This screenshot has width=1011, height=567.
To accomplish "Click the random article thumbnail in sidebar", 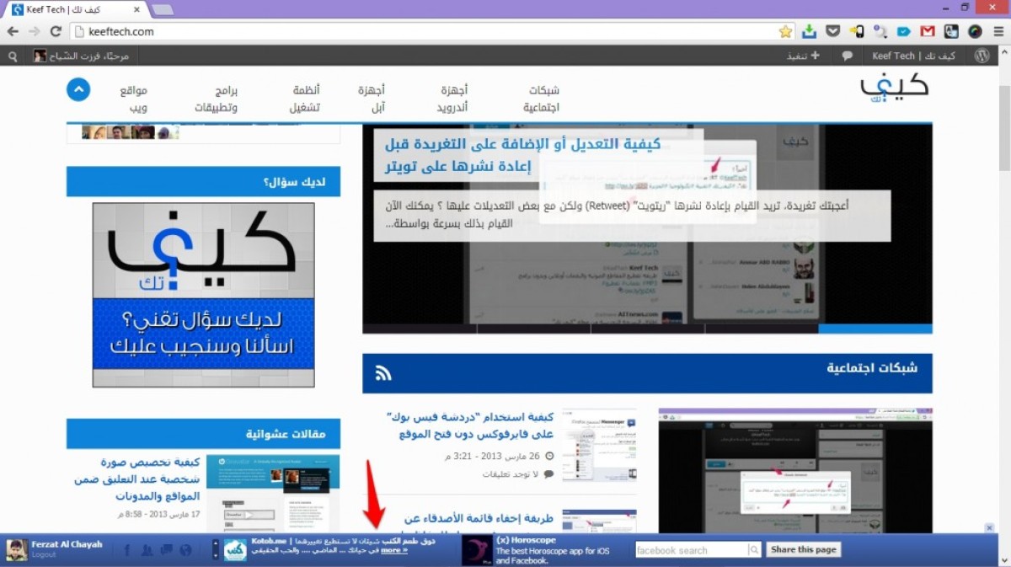I will 273,494.
